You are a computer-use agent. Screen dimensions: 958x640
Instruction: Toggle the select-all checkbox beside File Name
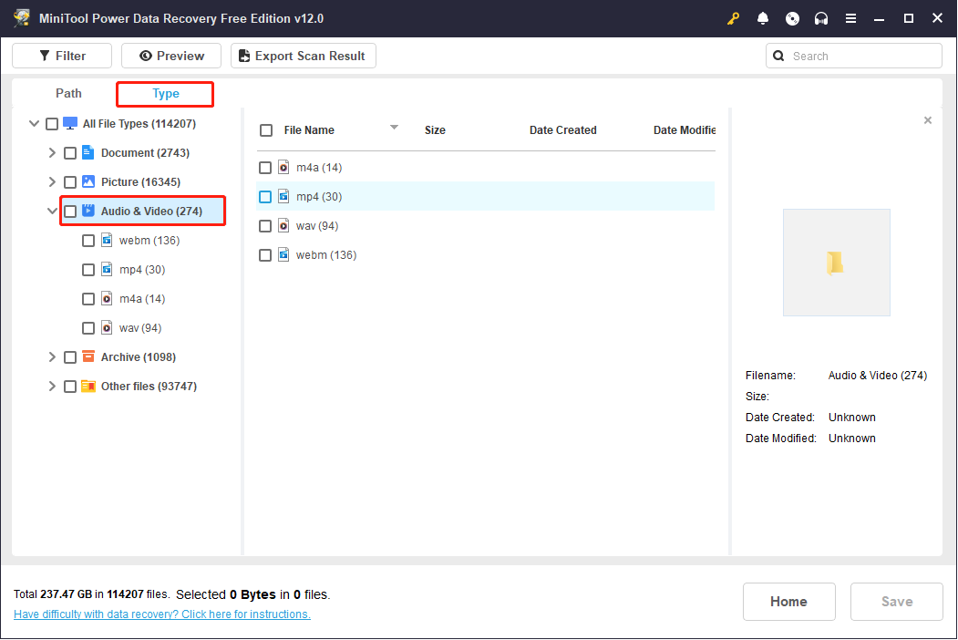[266, 130]
